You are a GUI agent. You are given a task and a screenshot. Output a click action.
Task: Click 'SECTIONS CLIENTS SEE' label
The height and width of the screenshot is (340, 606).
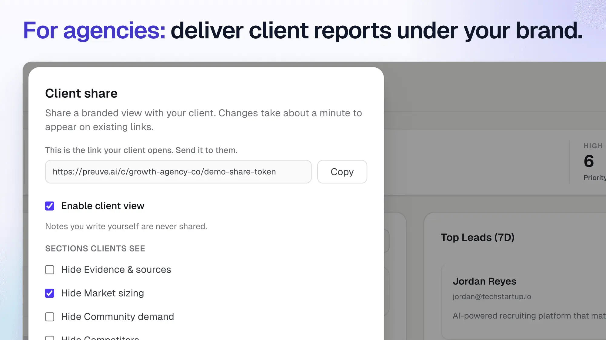pyautogui.click(x=95, y=248)
